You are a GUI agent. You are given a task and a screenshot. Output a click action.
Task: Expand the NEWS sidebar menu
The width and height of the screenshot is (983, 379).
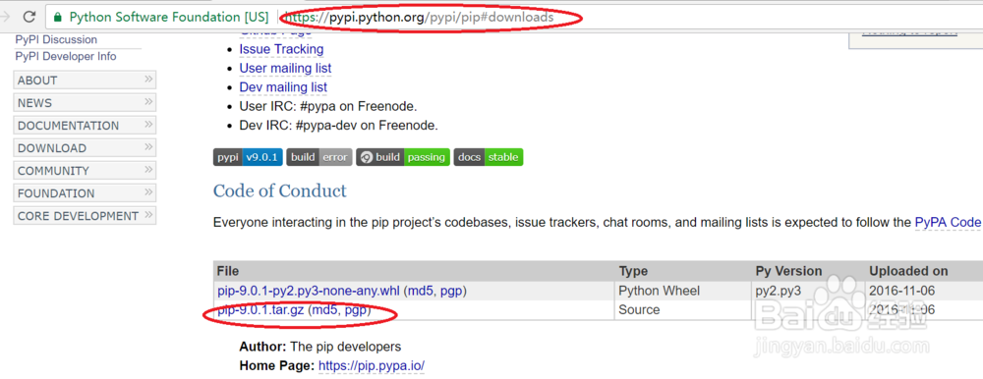(85, 103)
